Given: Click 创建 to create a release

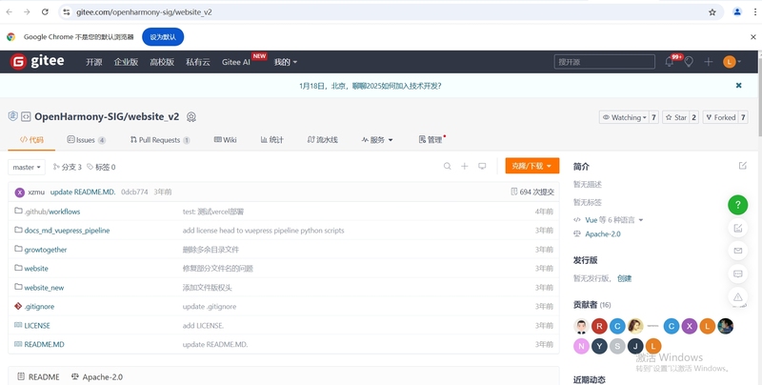Looking at the screenshot, I should pyautogui.click(x=625, y=278).
